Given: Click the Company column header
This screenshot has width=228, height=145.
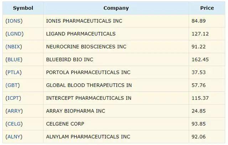Looking at the screenshot, I should tap(116, 8).
